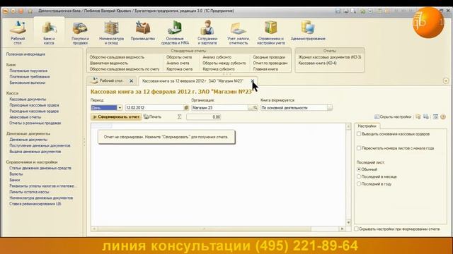Image resolution: width=453 pixels, height=254 pixels.
Task: Select the Обычный radio option
Action: [x=359, y=169]
